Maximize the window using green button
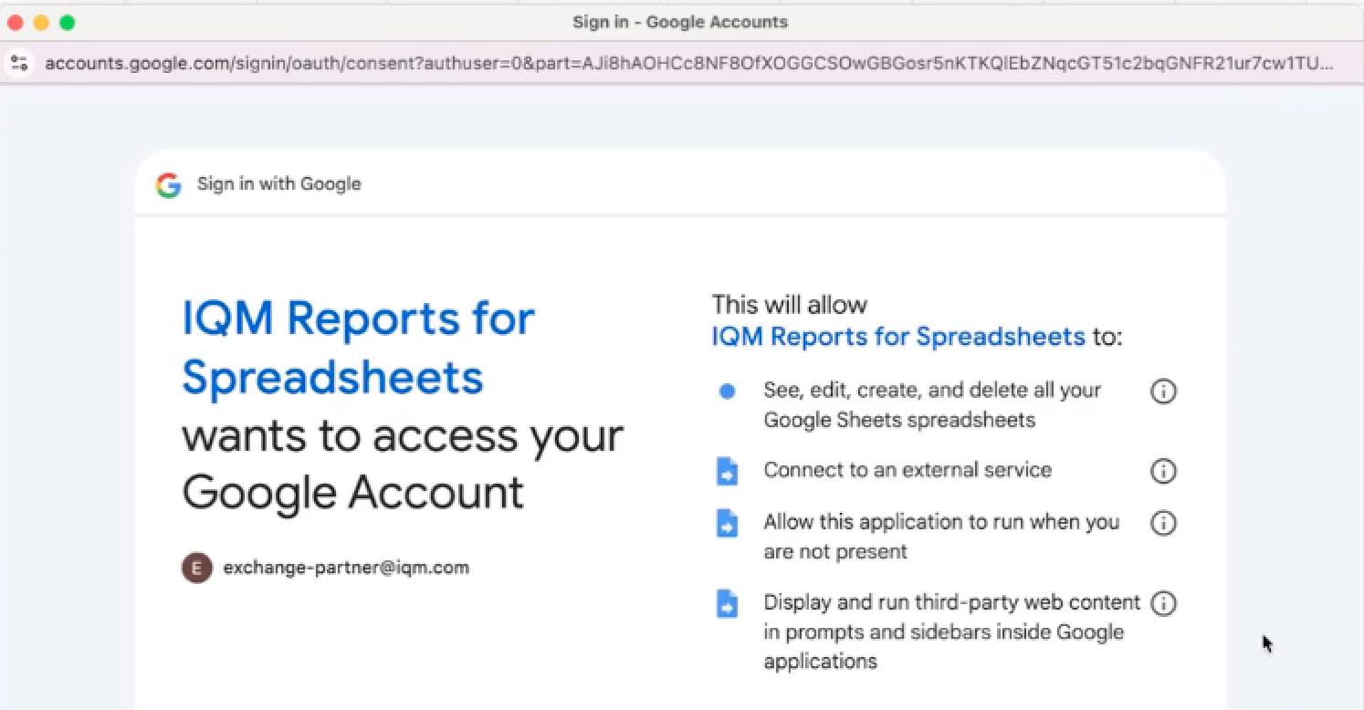1364x710 pixels. (x=67, y=23)
